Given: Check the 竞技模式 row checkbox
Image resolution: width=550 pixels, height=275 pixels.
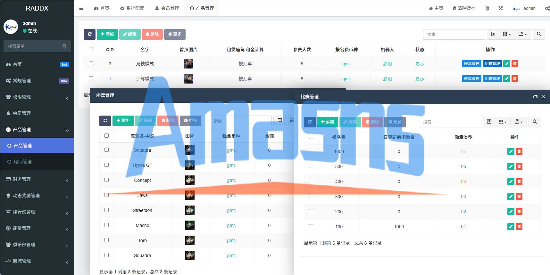Looking at the screenshot, I should [x=91, y=63].
